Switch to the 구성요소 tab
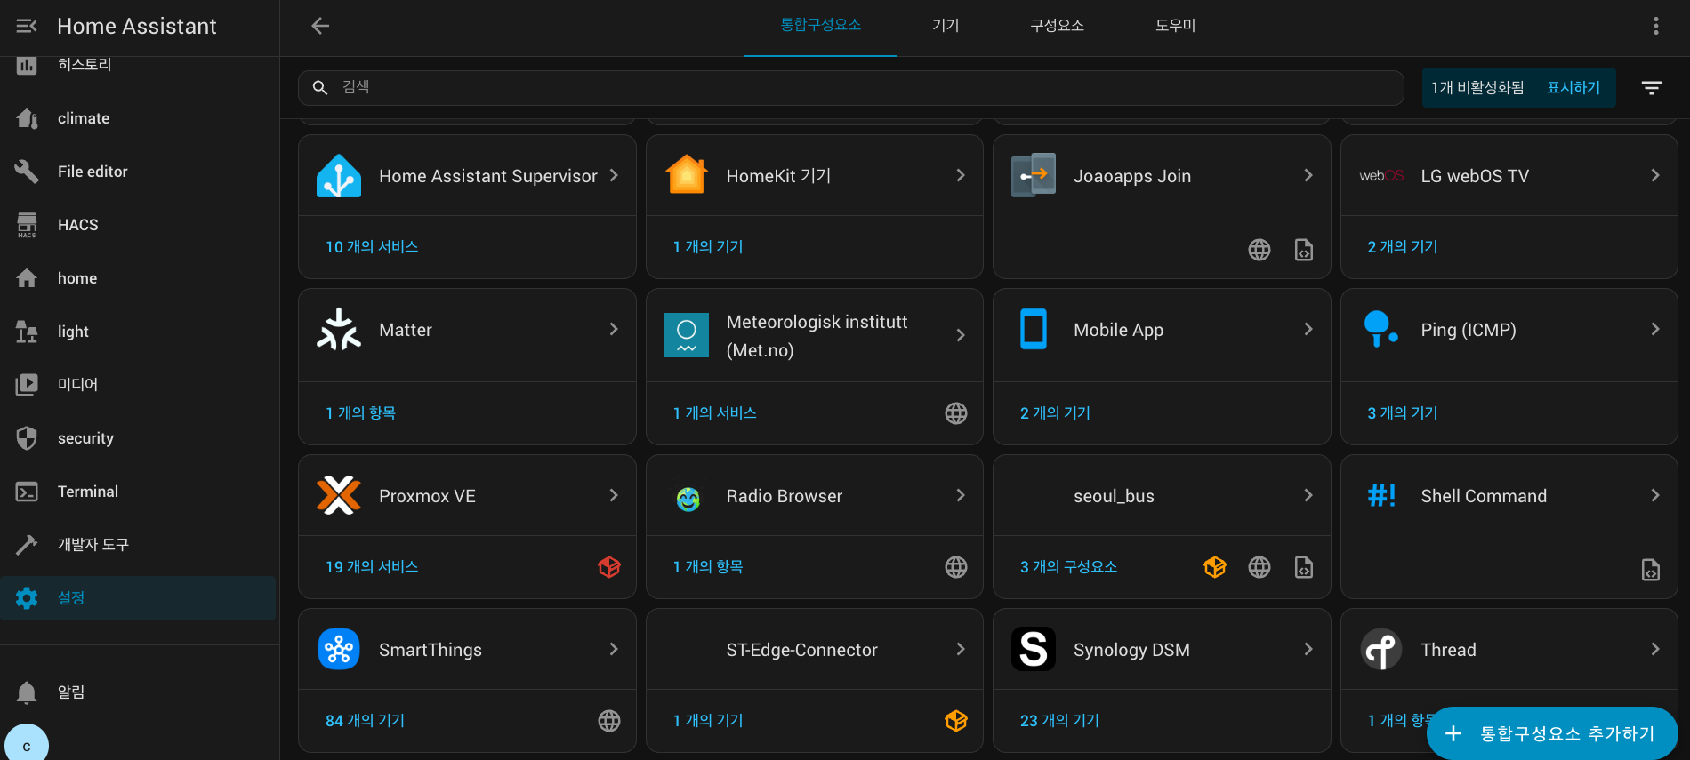 click(1057, 26)
